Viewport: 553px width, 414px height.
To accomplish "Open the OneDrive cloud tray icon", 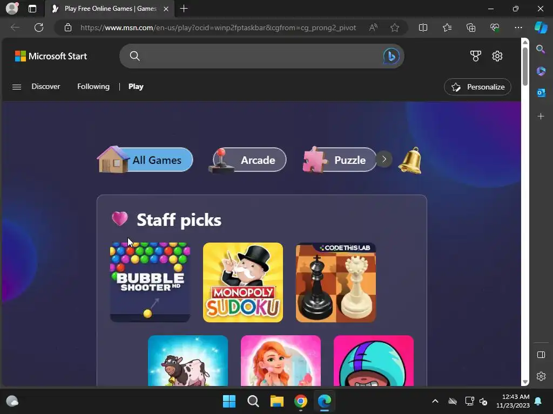I will [x=453, y=401].
